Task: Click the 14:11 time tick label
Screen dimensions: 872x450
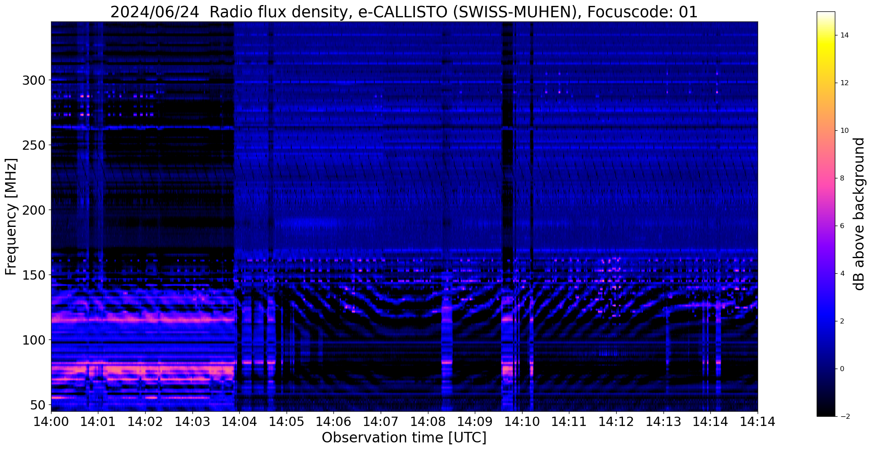Action: [x=569, y=421]
